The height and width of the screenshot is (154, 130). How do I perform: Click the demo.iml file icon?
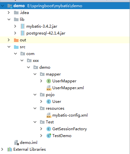pos(17,143)
